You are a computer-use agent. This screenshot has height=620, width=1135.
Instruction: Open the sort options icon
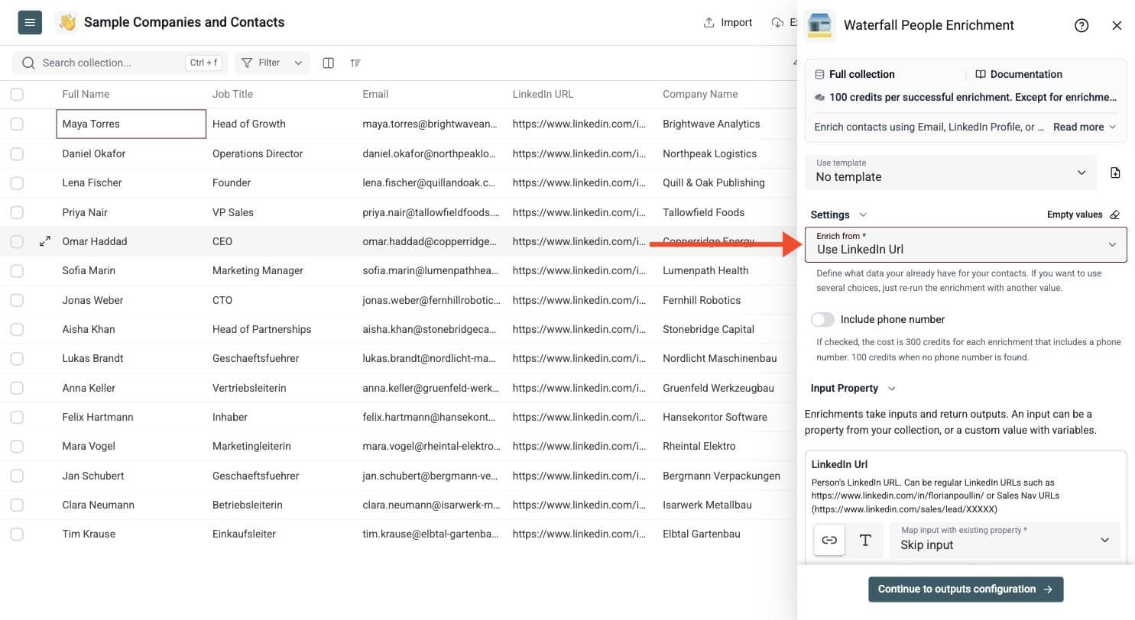(x=355, y=63)
